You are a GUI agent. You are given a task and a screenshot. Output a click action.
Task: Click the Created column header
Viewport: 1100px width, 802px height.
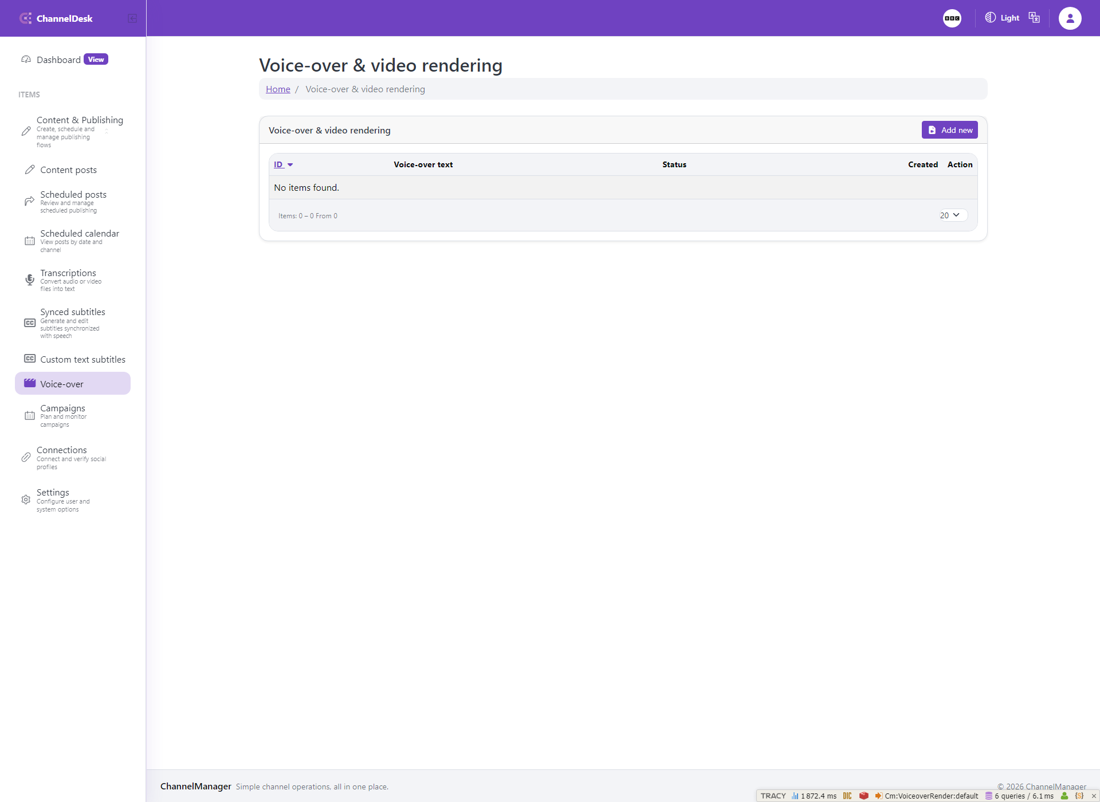click(x=923, y=164)
